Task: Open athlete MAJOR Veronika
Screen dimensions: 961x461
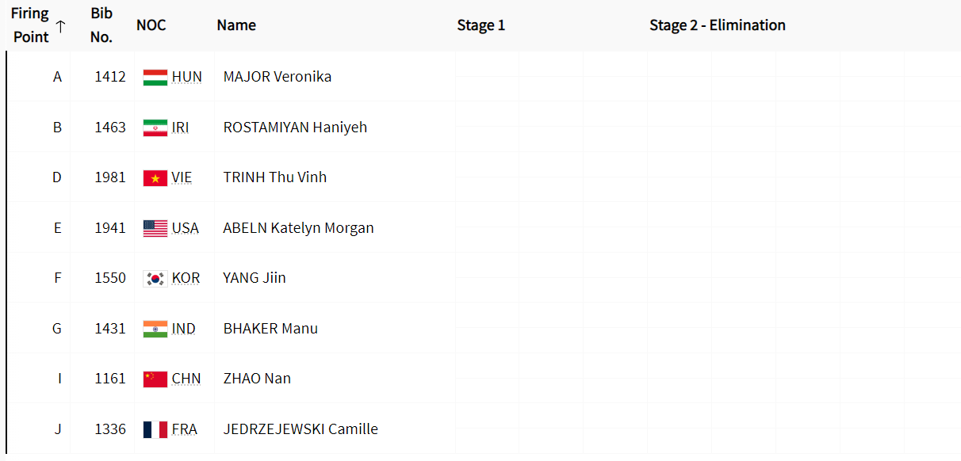Action: 278,77
